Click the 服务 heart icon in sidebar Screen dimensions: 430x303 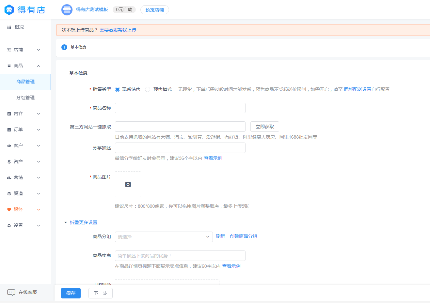(9, 210)
